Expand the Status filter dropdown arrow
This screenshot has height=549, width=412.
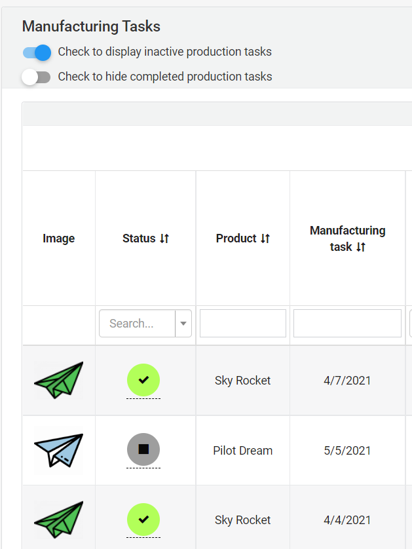pos(183,324)
